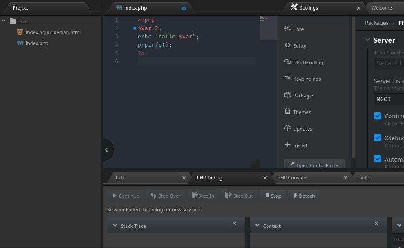Click the empty line 6 in editor

click(x=196, y=62)
